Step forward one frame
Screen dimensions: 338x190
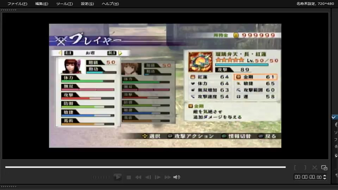(158, 177)
